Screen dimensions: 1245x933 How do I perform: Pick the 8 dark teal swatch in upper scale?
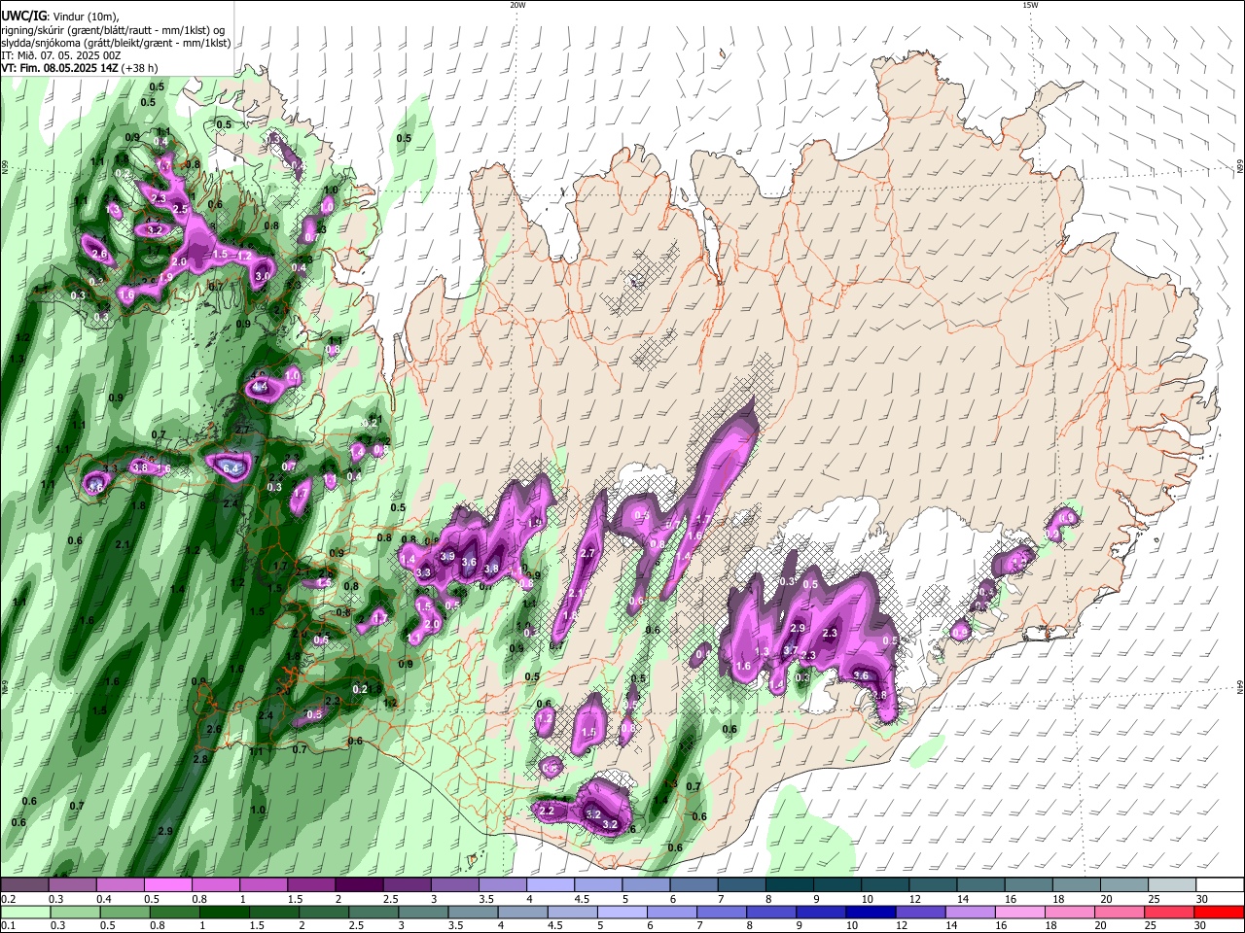pos(789,885)
